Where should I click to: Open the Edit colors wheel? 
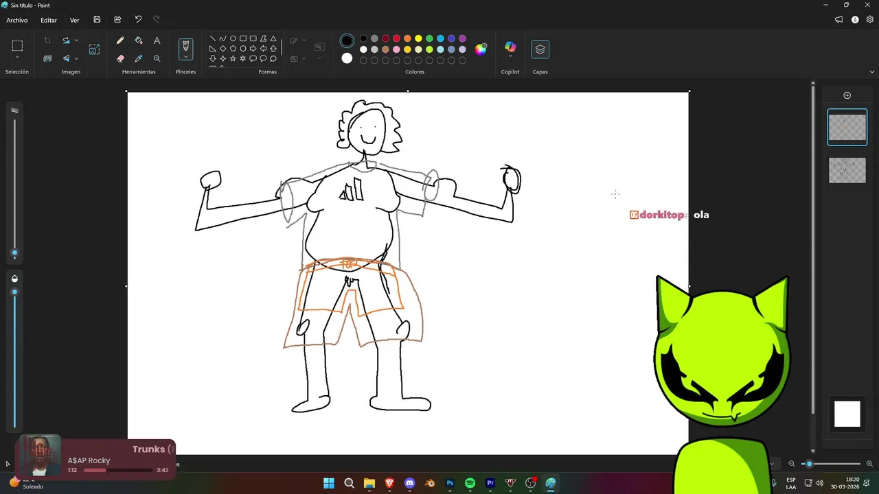click(481, 49)
